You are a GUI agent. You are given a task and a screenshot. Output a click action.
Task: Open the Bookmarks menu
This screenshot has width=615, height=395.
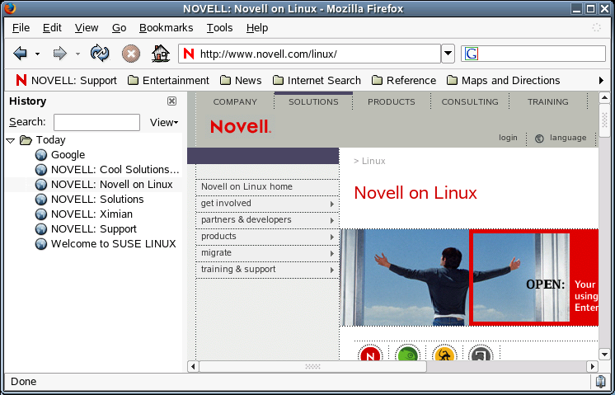166,28
